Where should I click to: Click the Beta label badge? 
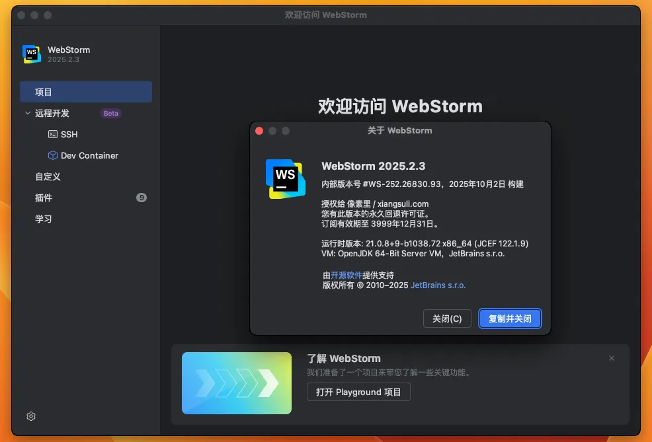click(x=111, y=113)
